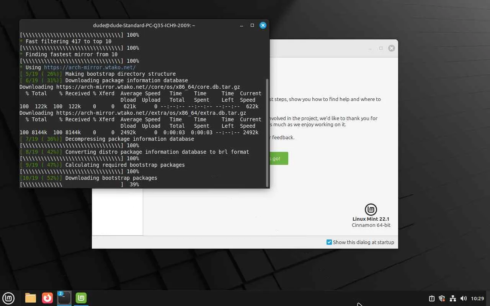Open the Update Manager shield icon
490x306 pixels.
point(442,298)
